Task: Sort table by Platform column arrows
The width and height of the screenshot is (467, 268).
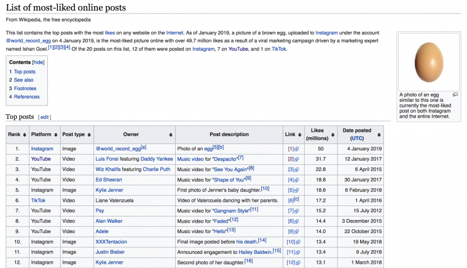Action: point(56,134)
